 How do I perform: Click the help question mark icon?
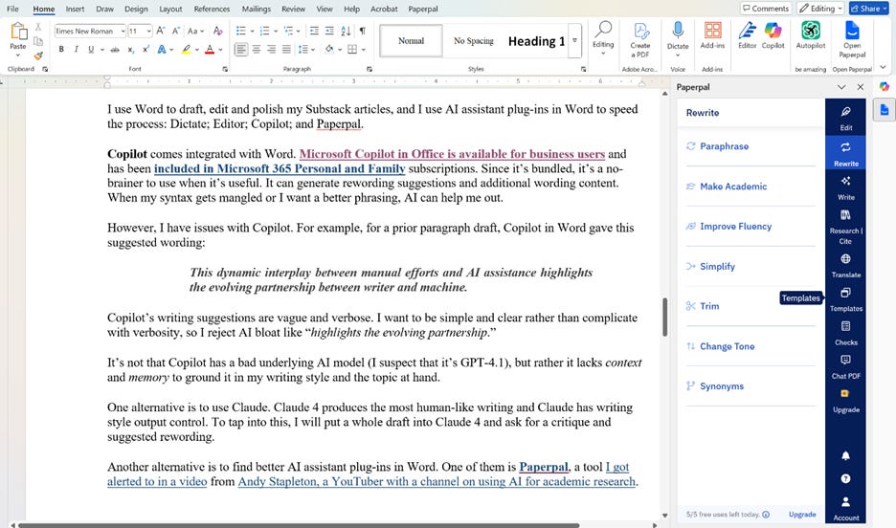845,478
